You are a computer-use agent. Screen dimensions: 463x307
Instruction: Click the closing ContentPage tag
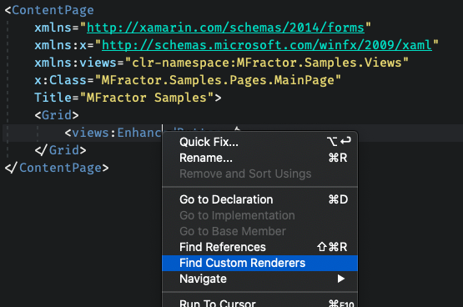coord(57,168)
